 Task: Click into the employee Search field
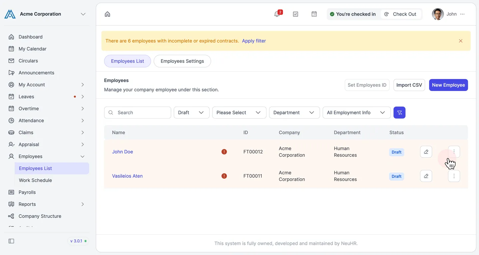pyautogui.click(x=138, y=113)
